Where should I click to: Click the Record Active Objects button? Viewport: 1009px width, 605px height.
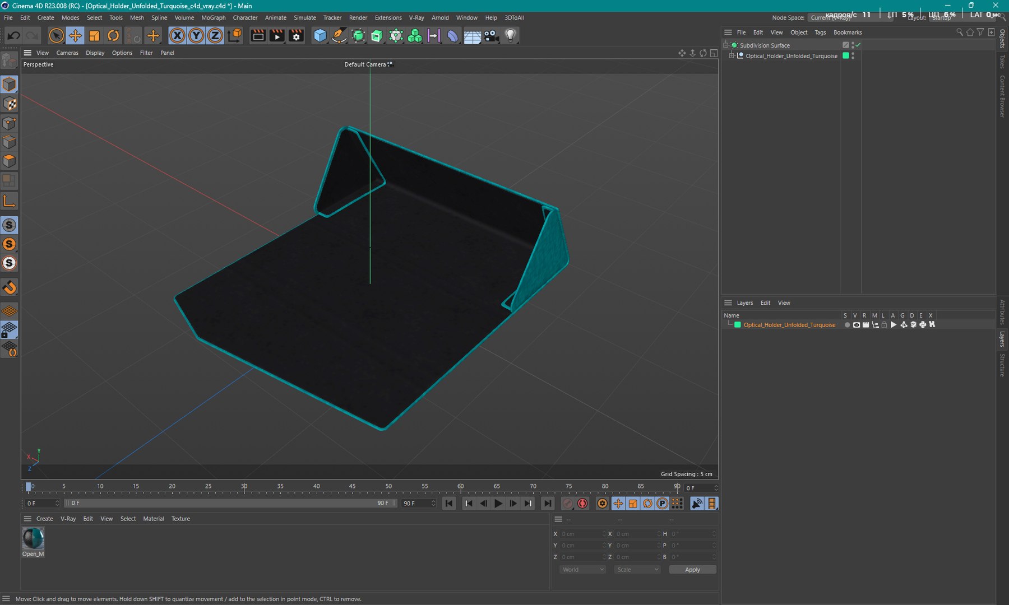tap(568, 504)
